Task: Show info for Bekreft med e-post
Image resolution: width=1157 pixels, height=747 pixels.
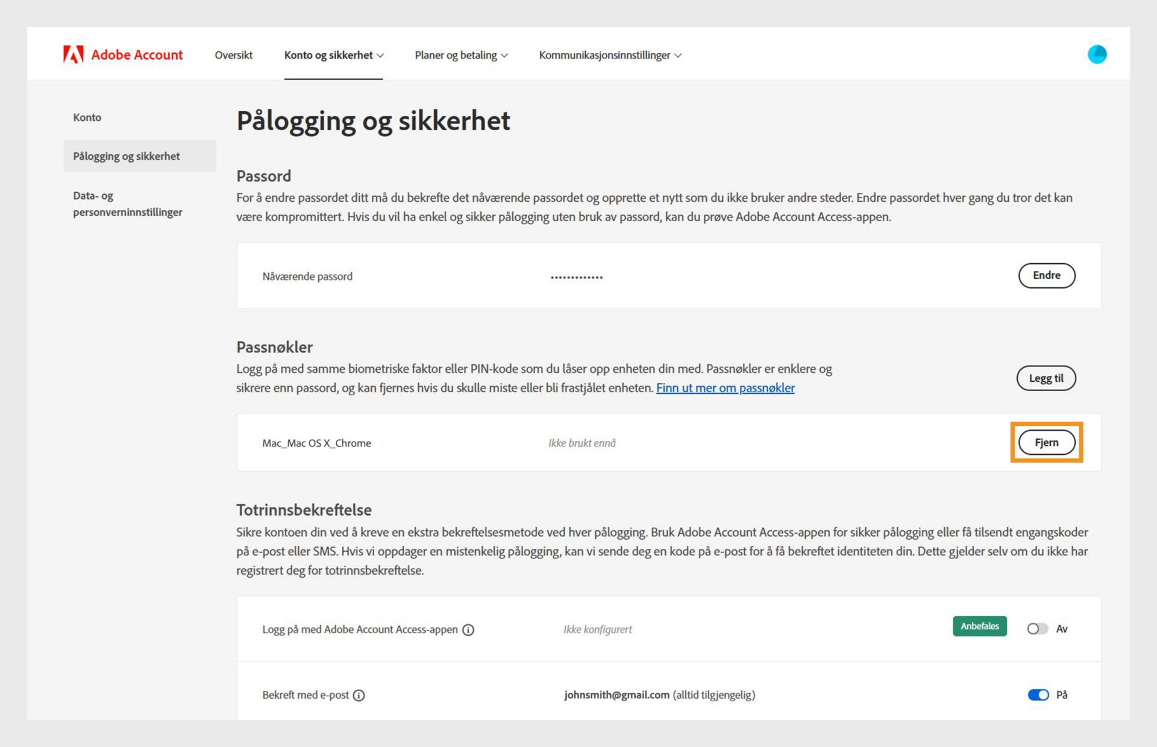Action: tap(359, 695)
